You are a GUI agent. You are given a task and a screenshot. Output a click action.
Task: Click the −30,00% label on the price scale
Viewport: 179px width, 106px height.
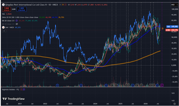(x=174, y=82)
